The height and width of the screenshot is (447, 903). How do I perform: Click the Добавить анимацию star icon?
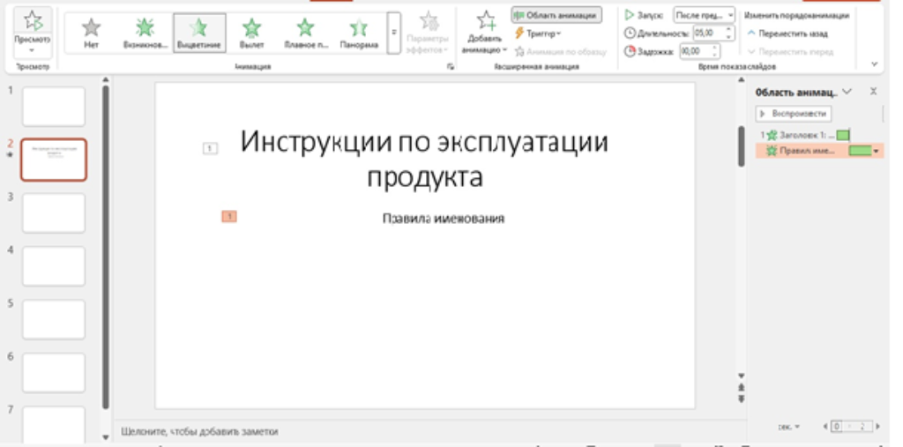pos(486,21)
